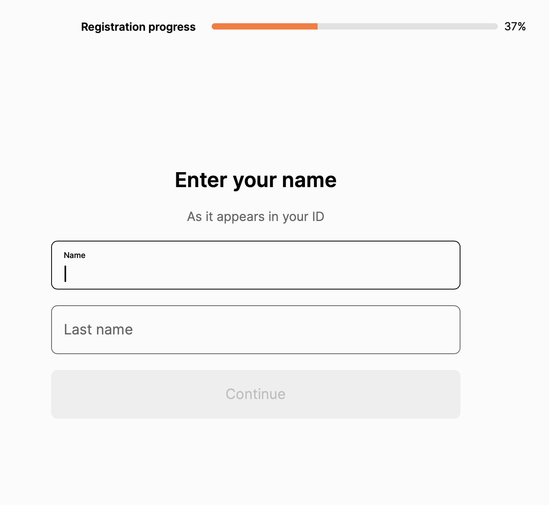Select the Last name input field
Viewport: 549px width, 505px height.
point(256,330)
